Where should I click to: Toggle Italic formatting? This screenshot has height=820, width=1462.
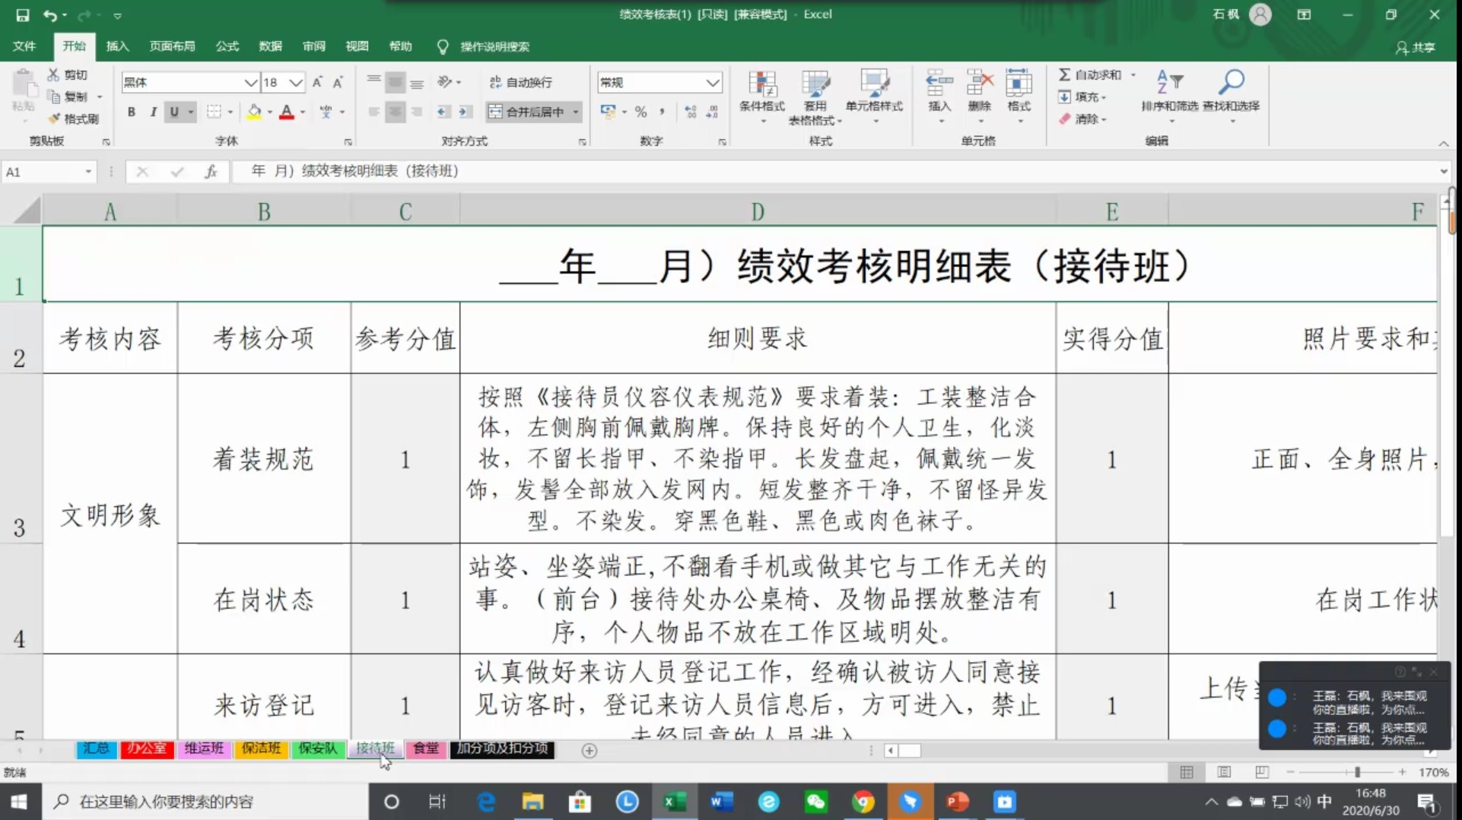point(153,112)
